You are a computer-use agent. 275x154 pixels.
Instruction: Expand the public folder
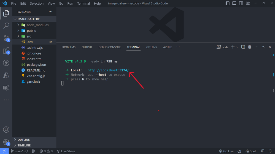[34, 30]
